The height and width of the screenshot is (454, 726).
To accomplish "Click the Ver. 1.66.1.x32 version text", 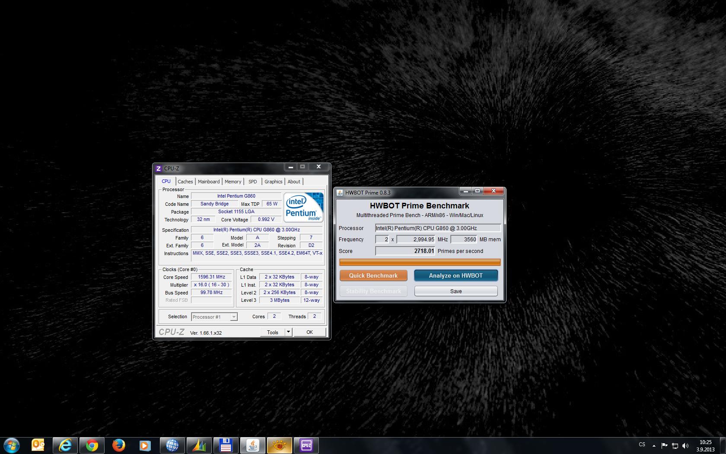I will click(206, 333).
